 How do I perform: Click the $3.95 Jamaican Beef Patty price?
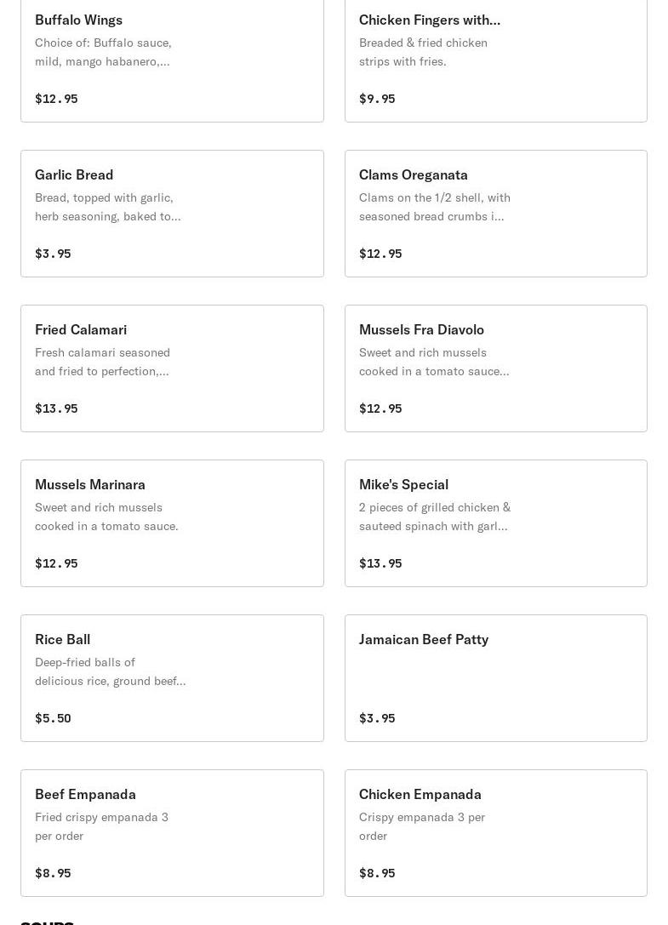point(377,718)
